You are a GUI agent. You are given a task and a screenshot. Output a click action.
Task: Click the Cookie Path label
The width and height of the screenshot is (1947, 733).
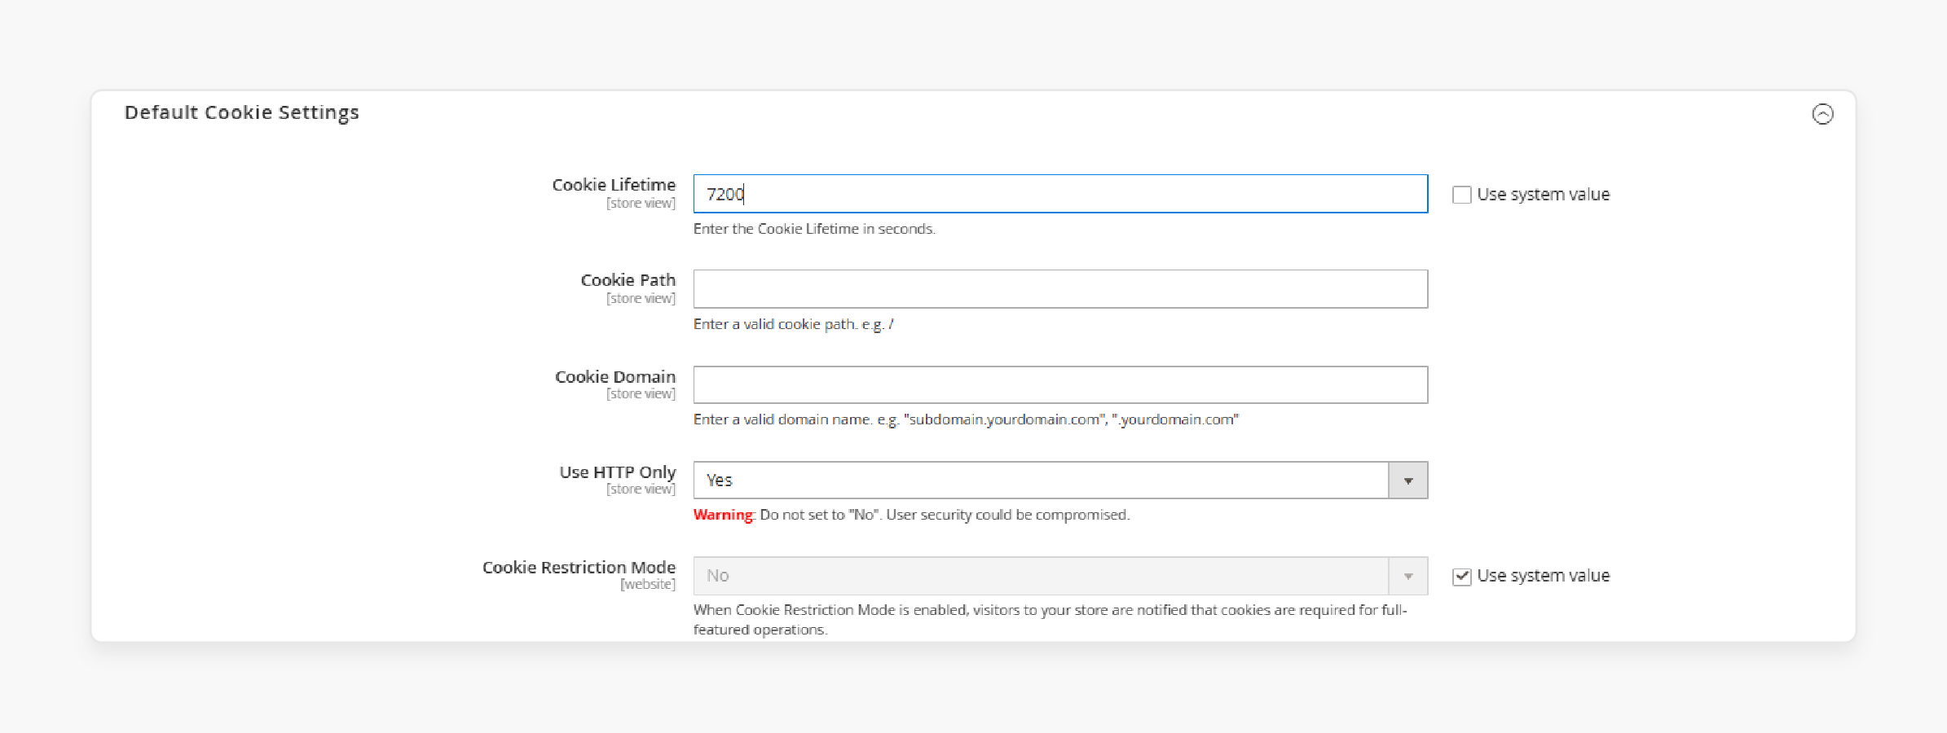click(x=628, y=280)
